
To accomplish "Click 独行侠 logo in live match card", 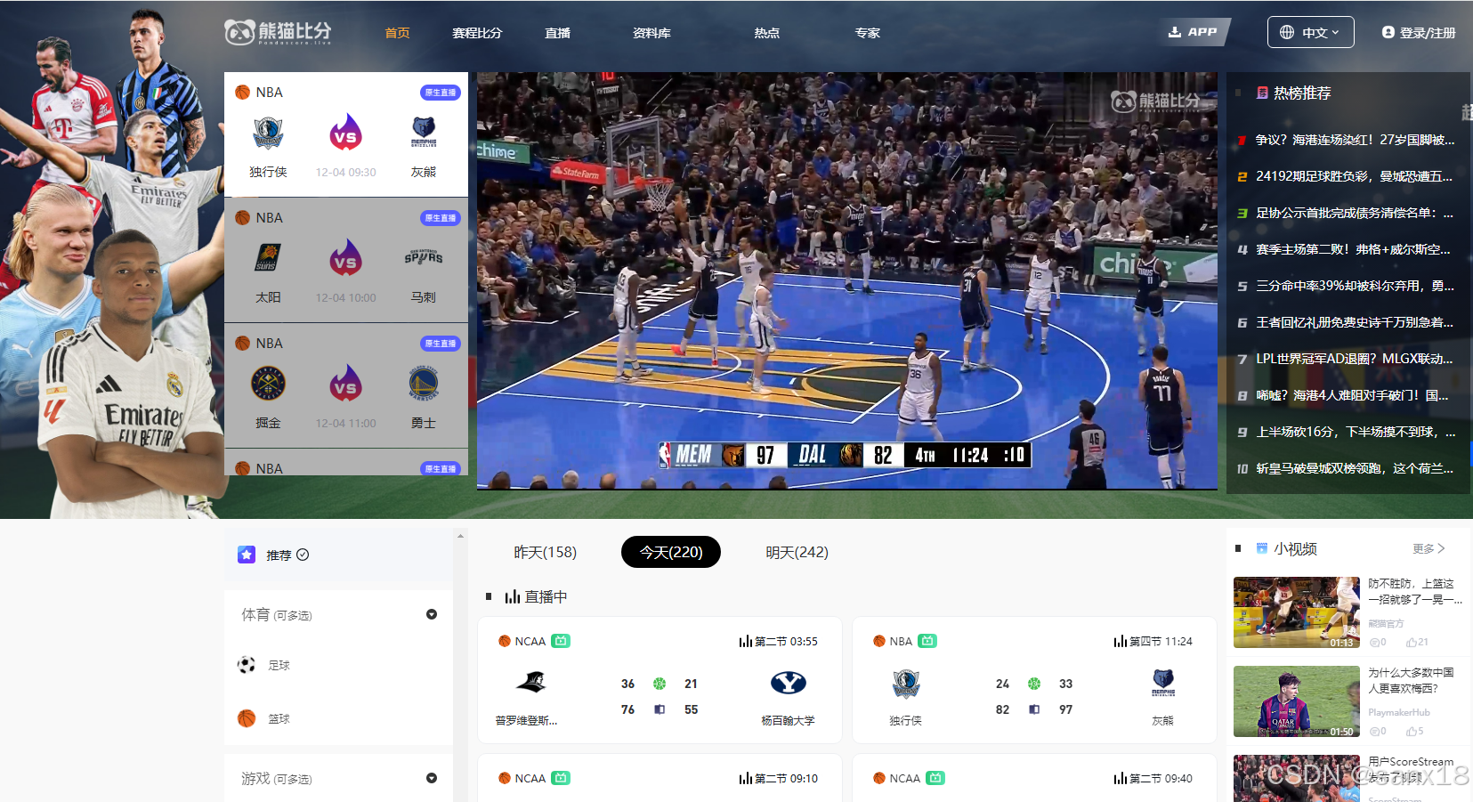I will 905,684.
